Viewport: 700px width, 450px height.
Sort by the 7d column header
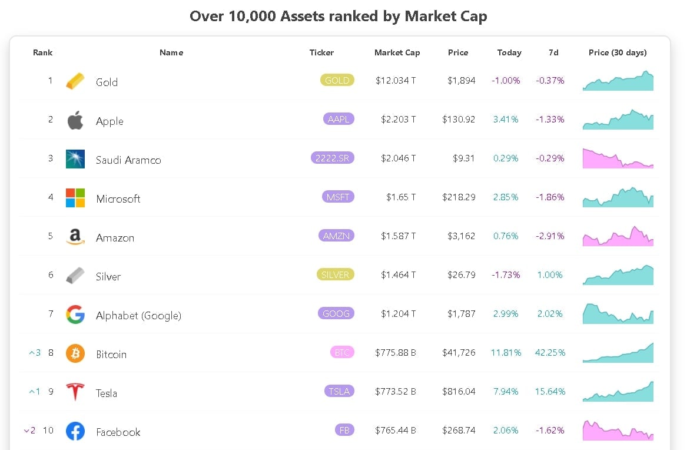pyautogui.click(x=553, y=52)
